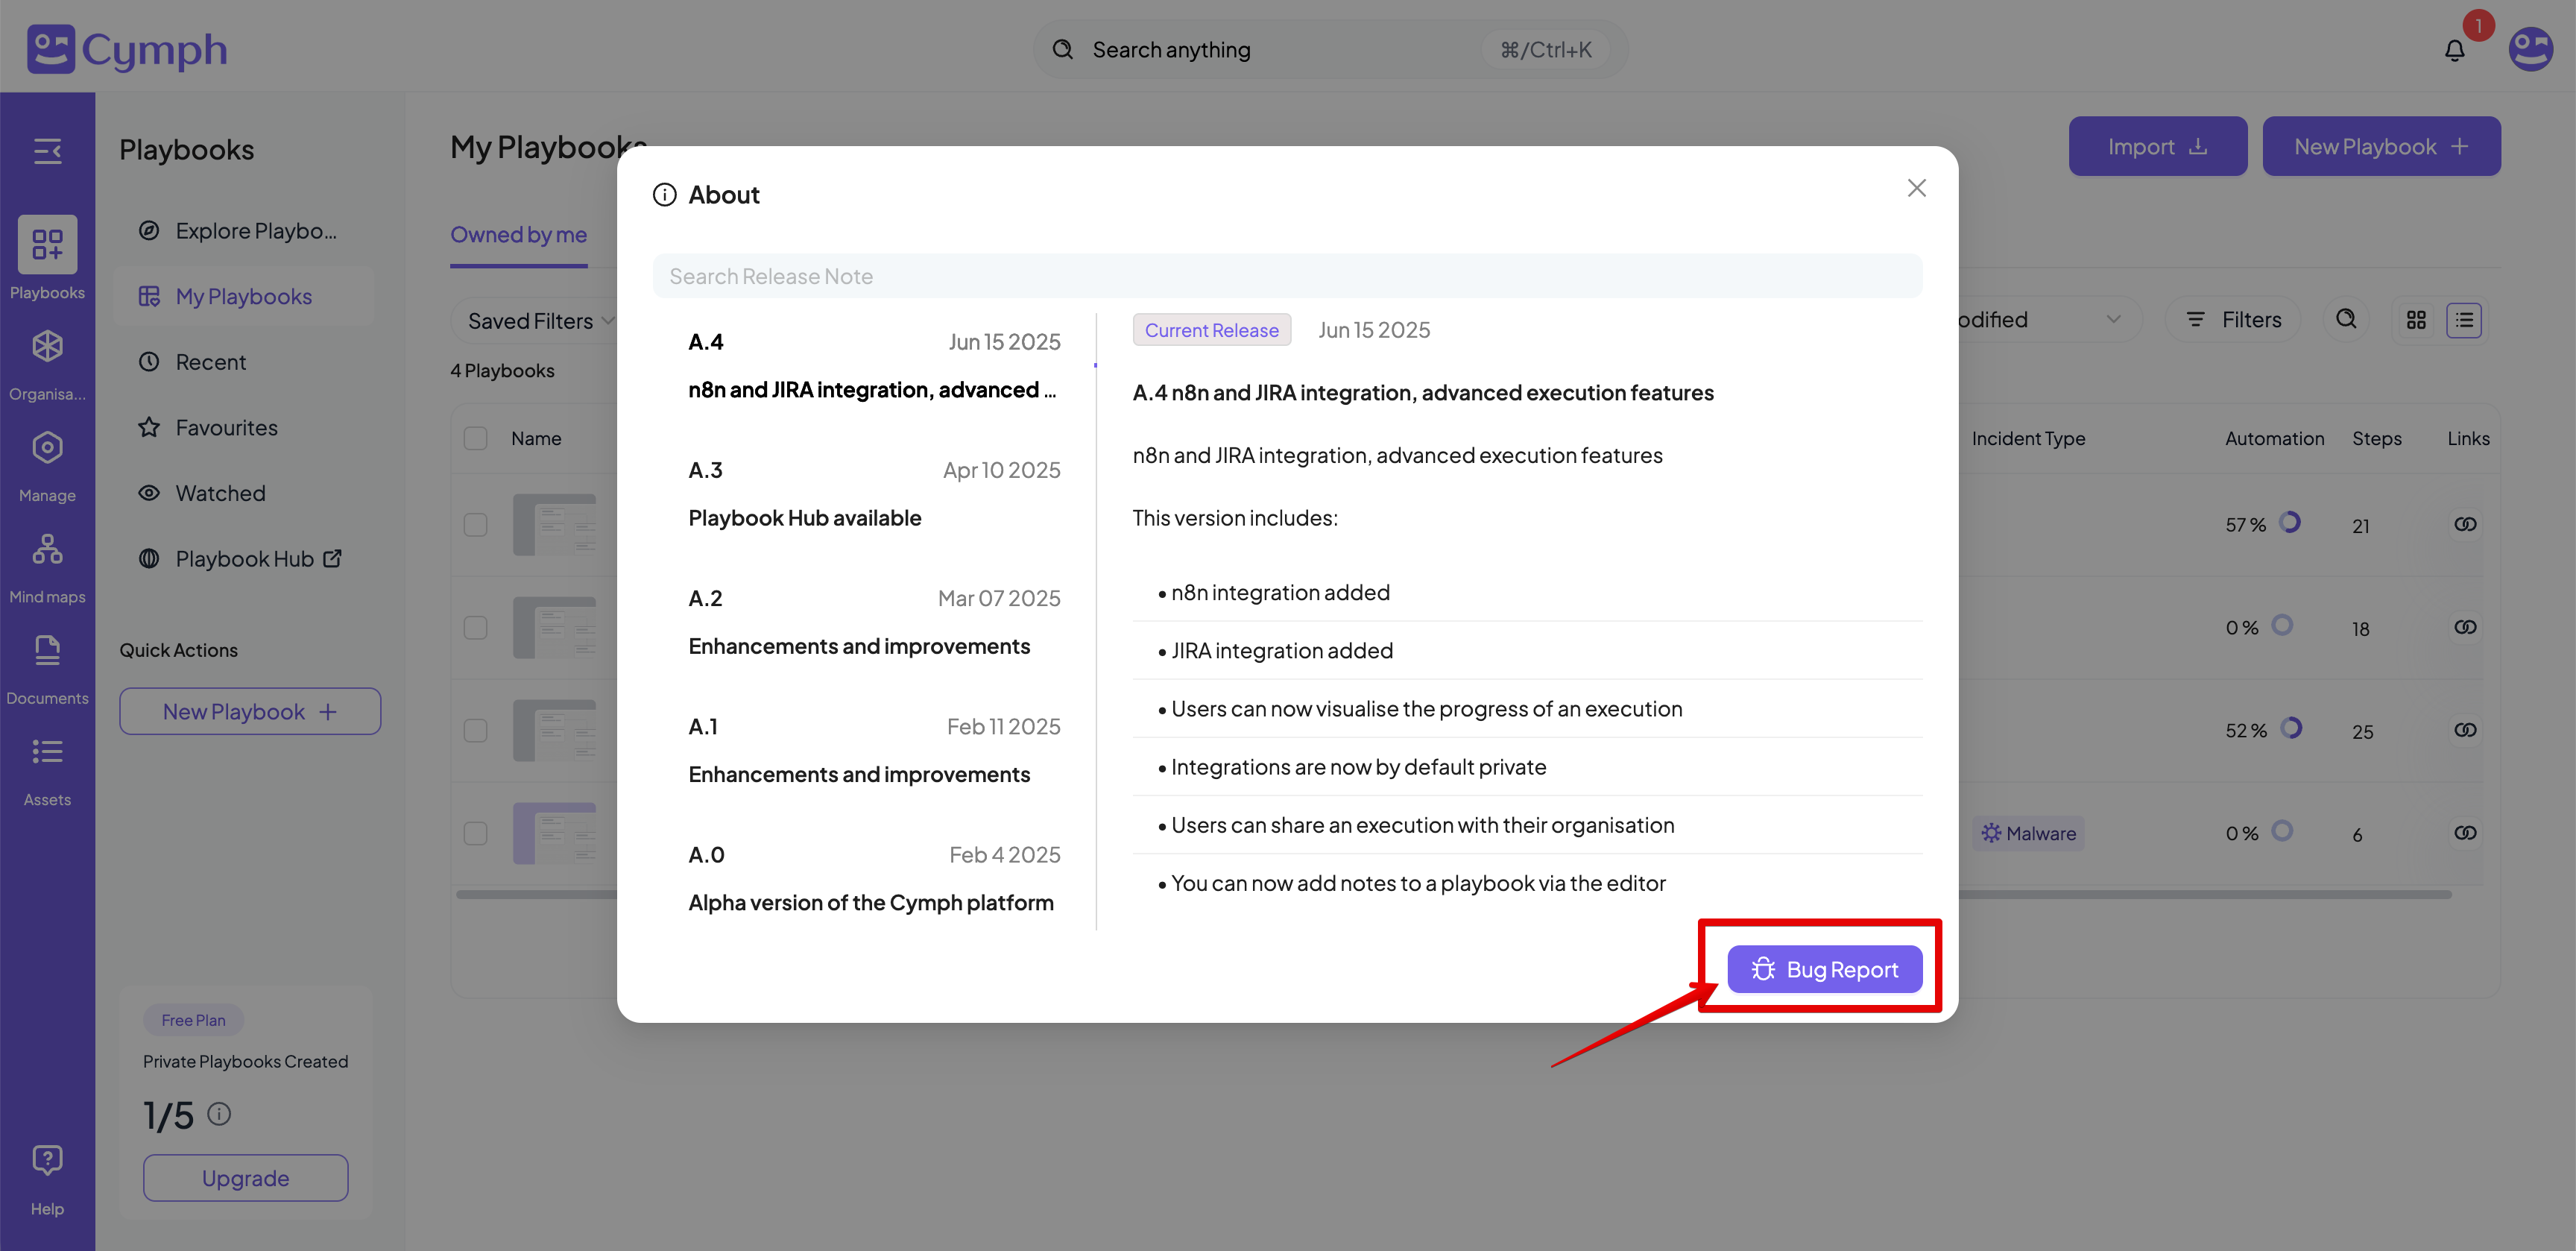The image size is (2576, 1251).
Task: Switch to grid view icon
Action: click(2416, 320)
